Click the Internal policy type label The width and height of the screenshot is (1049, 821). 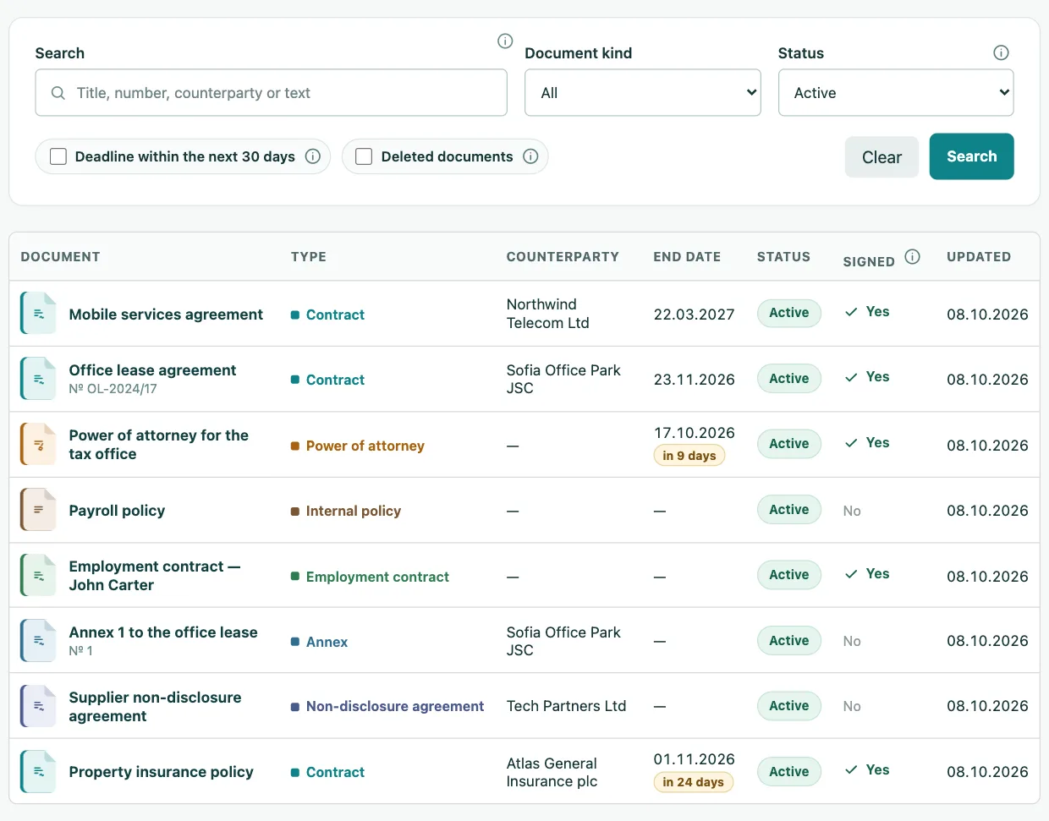pos(354,511)
